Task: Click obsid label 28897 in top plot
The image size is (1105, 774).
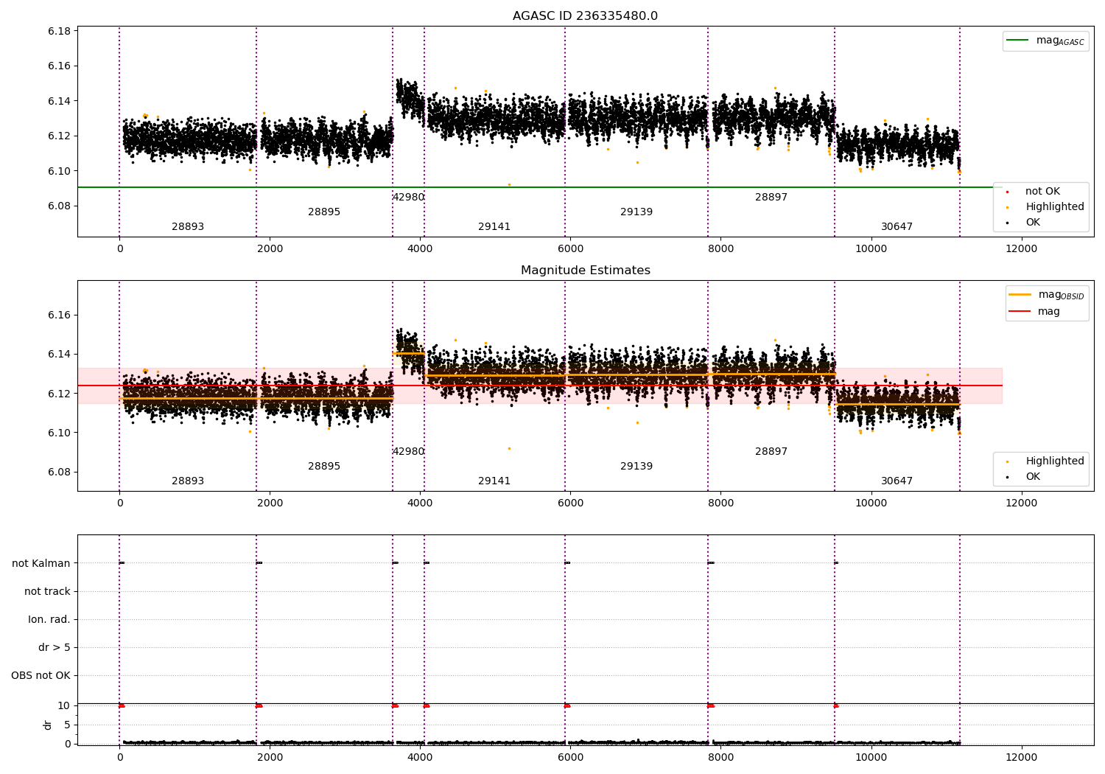Action: coord(771,198)
